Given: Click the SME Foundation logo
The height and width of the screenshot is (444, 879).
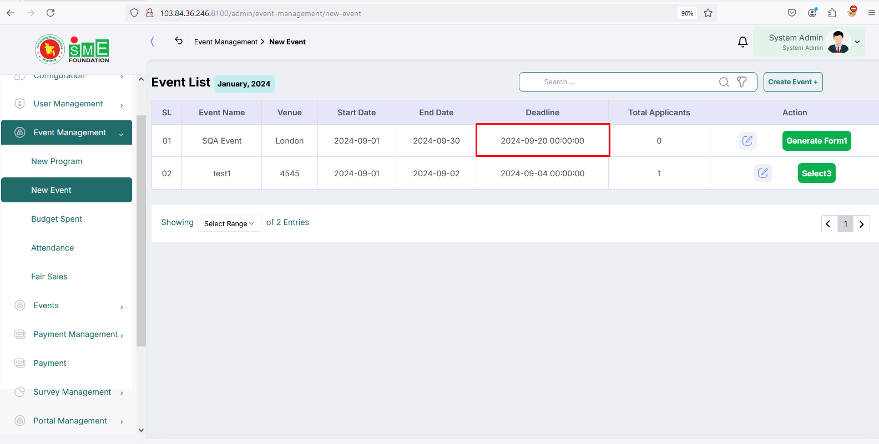Looking at the screenshot, I should (x=72, y=49).
